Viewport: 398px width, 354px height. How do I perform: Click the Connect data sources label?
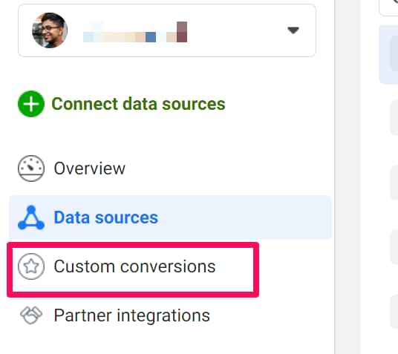138,104
